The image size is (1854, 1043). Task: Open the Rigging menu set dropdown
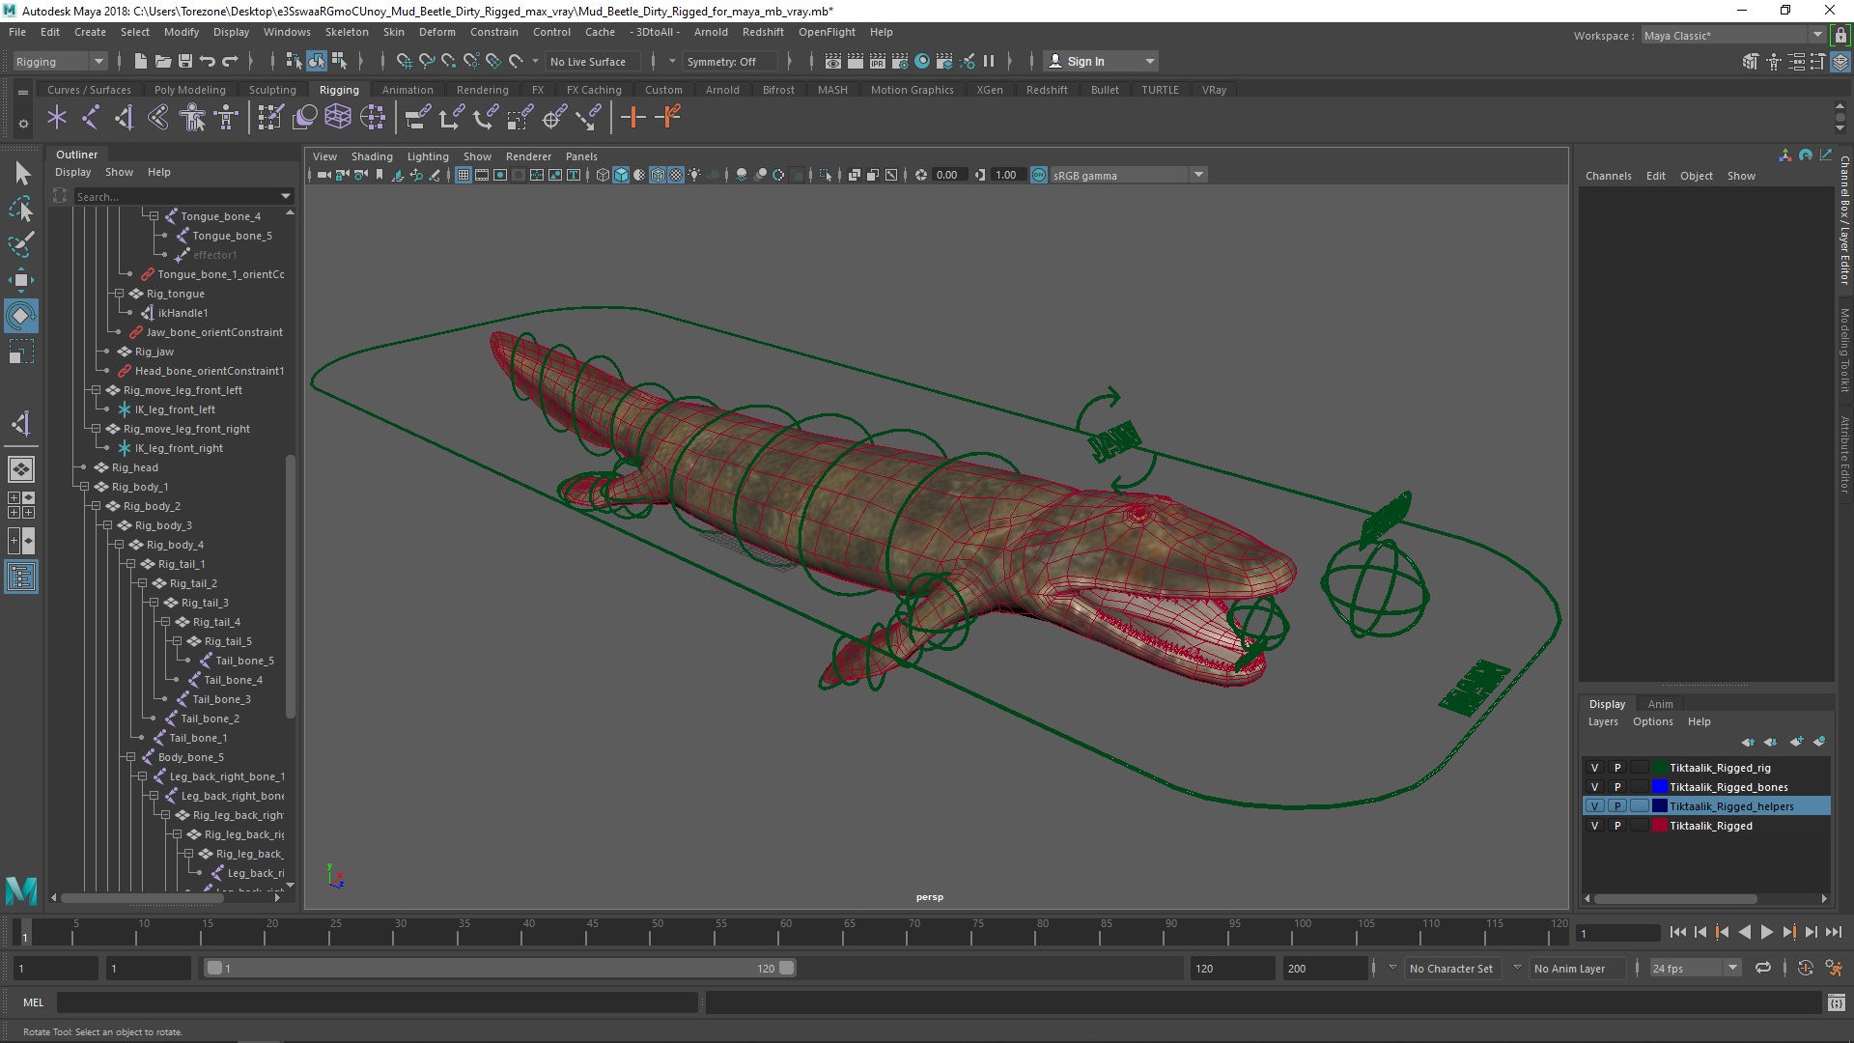click(60, 61)
